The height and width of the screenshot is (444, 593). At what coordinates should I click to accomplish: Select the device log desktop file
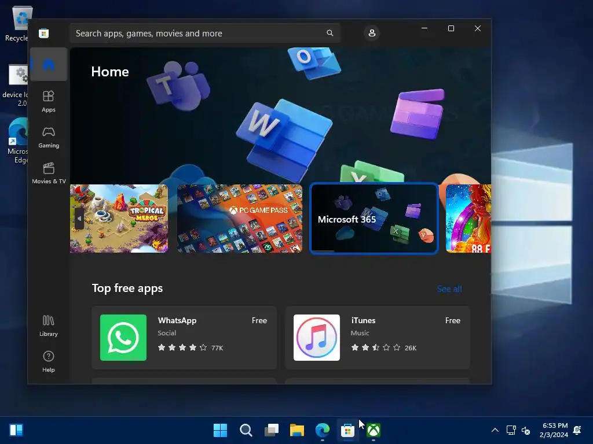coord(16,86)
